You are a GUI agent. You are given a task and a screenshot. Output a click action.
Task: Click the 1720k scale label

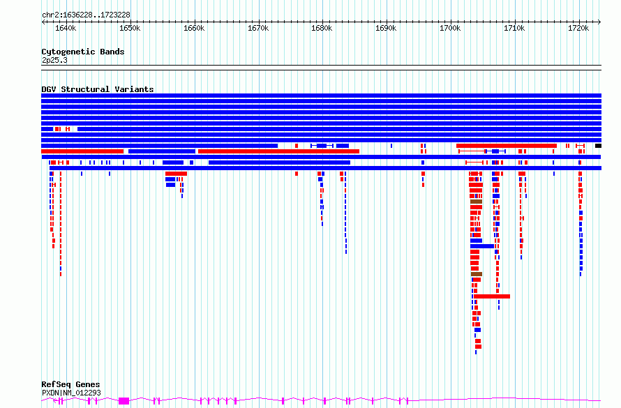[578, 28]
